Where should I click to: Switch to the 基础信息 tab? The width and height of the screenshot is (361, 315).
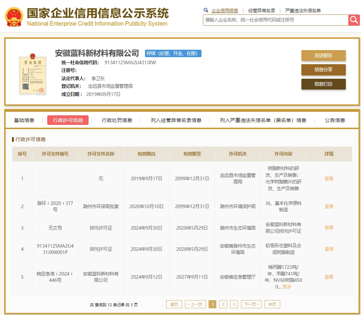pyautogui.click(x=24, y=120)
